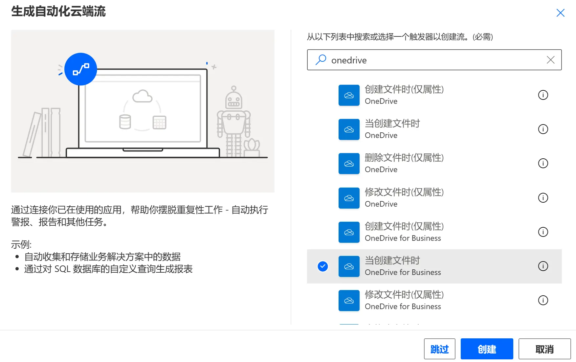This screenshot has width=576, height=362.
Task: Click the 生成自动化云端流 dialog title
Action: point(58,11)
